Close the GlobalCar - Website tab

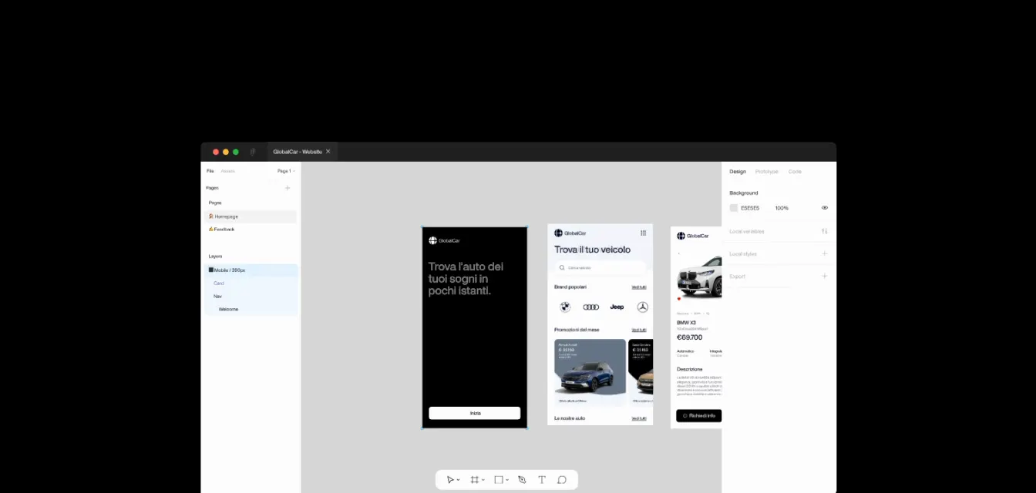pyautogui.click(x=328, y=152)
